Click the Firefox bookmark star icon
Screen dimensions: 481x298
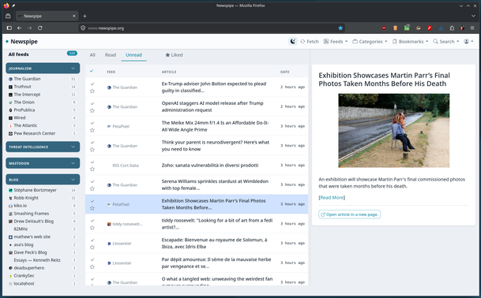pyautogui.click(x=340, y=28)
